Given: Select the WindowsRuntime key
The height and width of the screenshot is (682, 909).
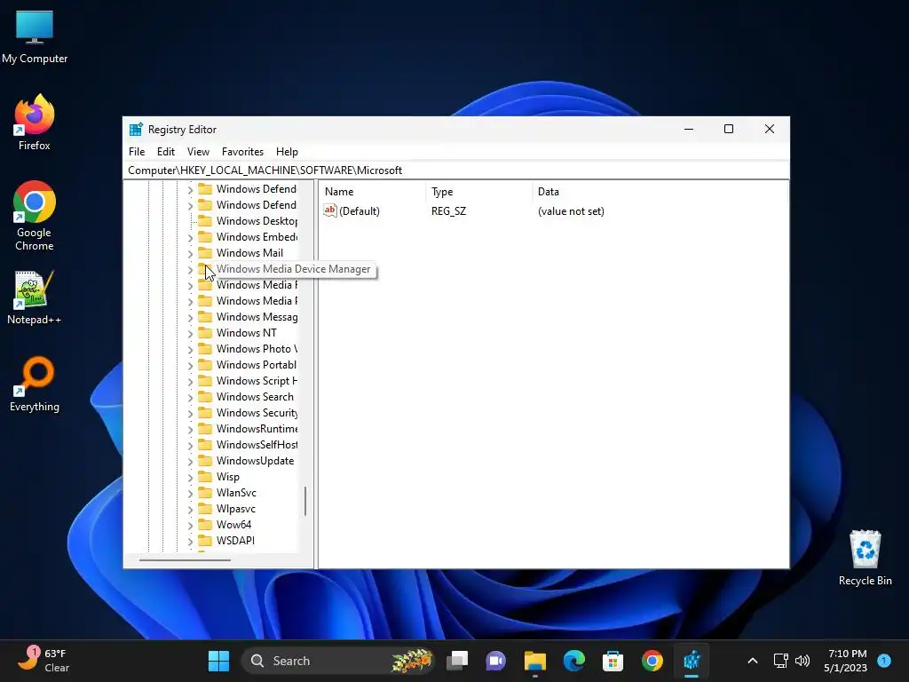Looking at the screenshot, I should click(x=257, y=429).
